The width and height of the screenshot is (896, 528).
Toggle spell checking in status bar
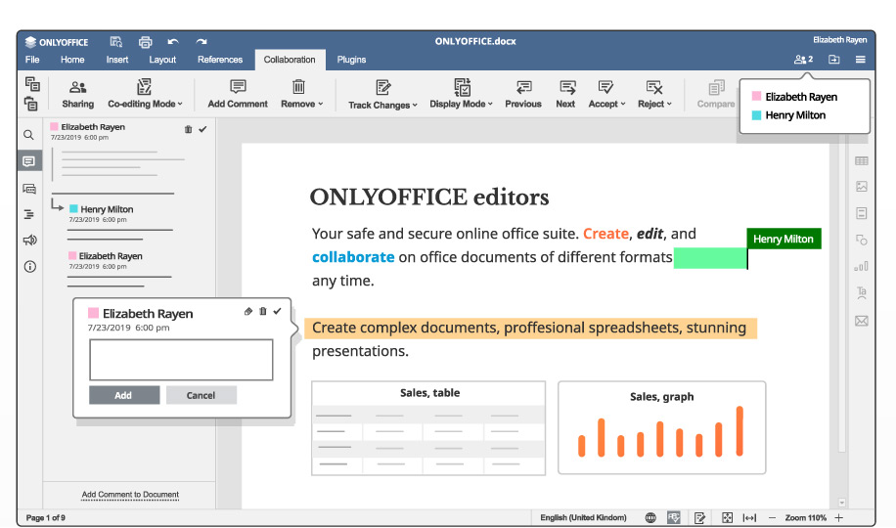[x=674, y=517]
